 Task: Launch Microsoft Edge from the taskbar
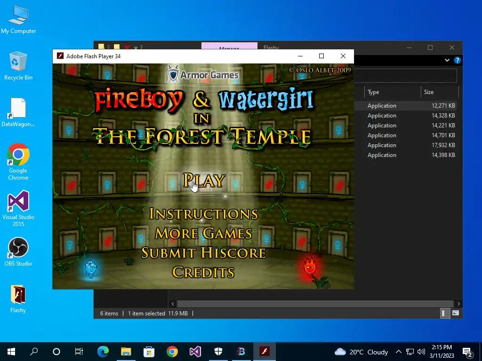[103, 352]
